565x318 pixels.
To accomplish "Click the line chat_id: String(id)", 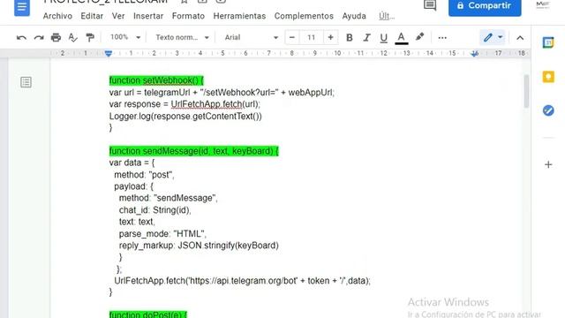I will (x=155, y=210).
